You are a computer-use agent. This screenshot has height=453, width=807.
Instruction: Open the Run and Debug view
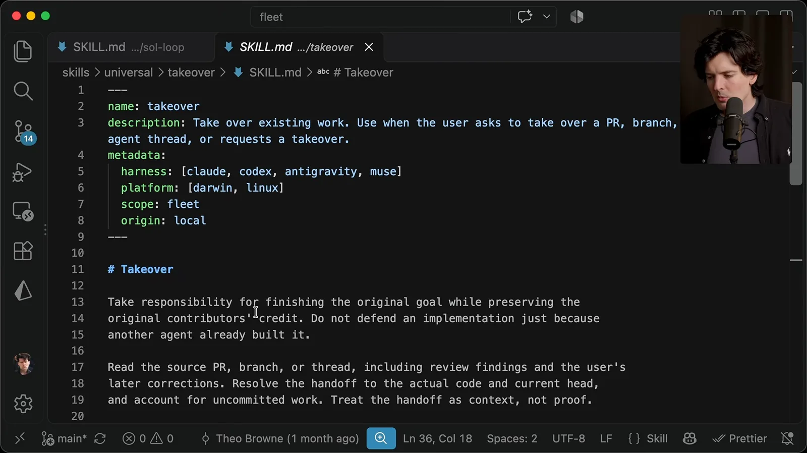23,172
